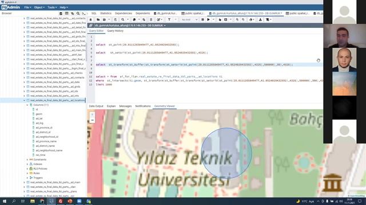The height and width of the screenshot is (205, 366).
Task: Open the Macros dropdown
Action: click(269, 20)
